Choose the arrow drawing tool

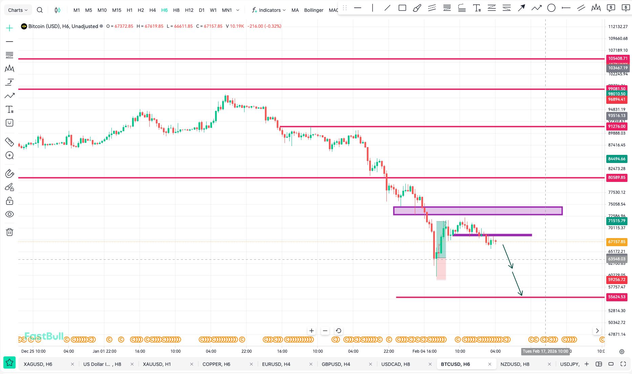click(x=521, y=8)
